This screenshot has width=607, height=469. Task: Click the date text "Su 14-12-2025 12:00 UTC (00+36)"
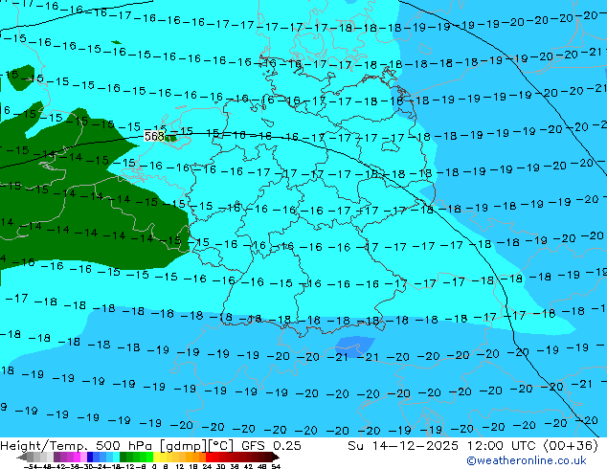473,445
